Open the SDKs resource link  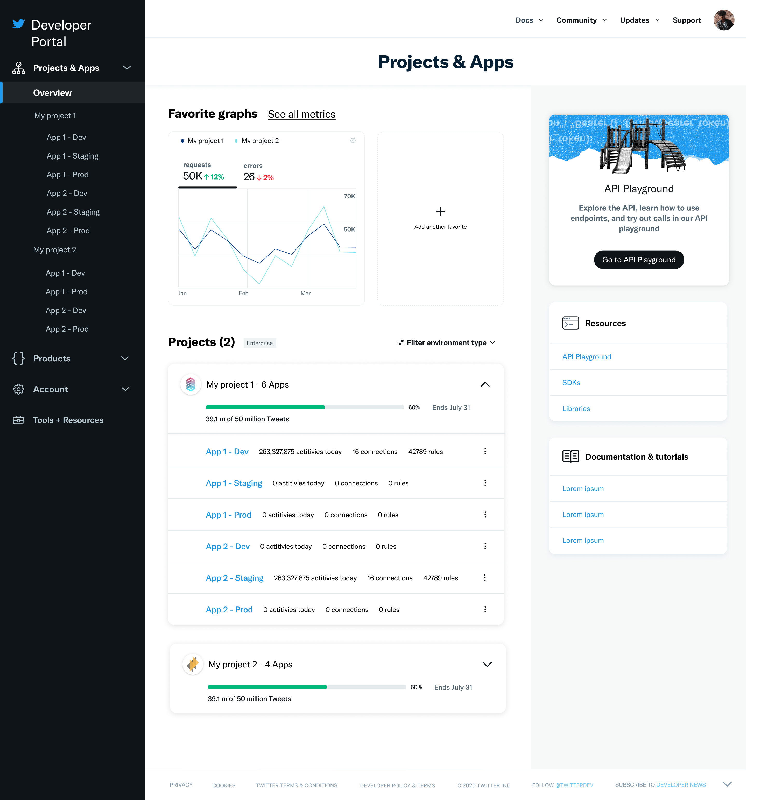click(571, 382)
